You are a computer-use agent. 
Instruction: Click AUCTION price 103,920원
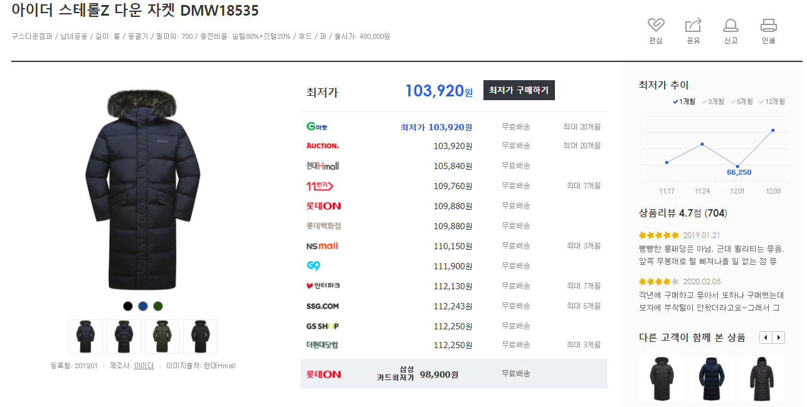pos(453,146)
